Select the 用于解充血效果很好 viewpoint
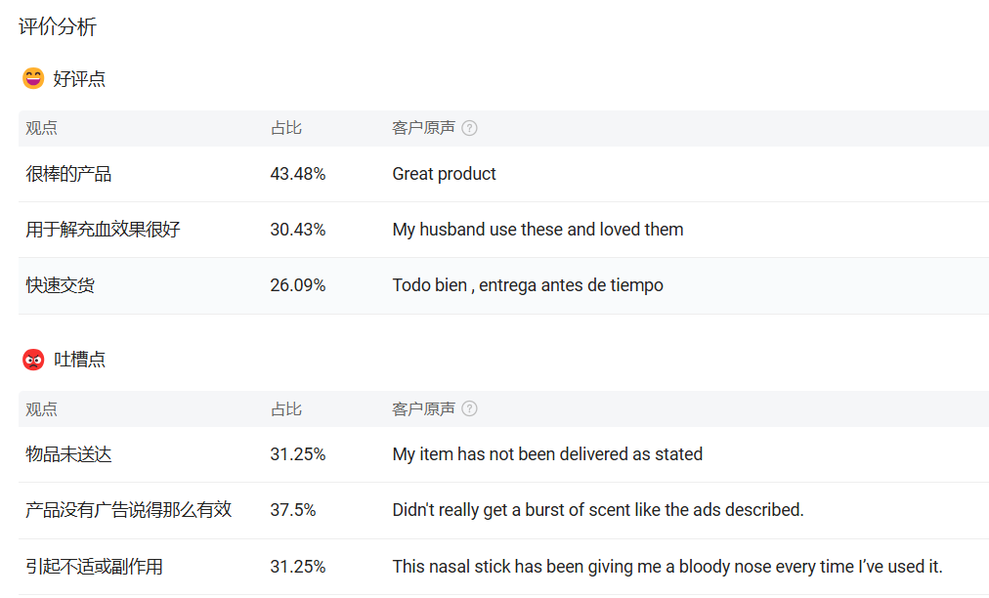 click(x=103, y=230)
